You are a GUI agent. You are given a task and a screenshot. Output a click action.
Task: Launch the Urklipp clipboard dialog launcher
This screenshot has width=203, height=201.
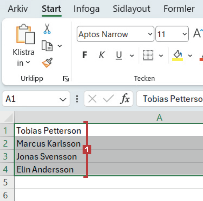[x=66, y=79]
